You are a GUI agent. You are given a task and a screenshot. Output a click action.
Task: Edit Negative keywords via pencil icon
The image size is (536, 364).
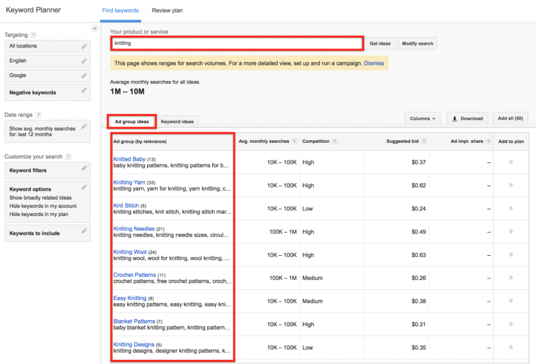pyautogui.click(x=84, y=90)
